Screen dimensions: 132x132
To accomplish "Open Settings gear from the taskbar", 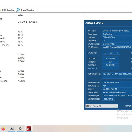I will coord(20,129).
